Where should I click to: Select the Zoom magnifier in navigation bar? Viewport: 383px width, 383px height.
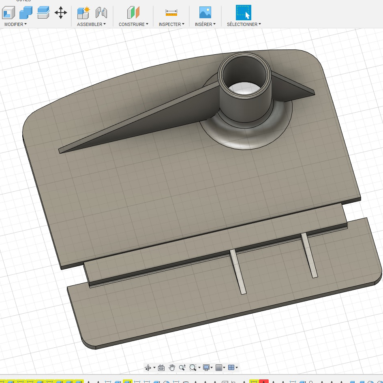click(x=182, y=368)
